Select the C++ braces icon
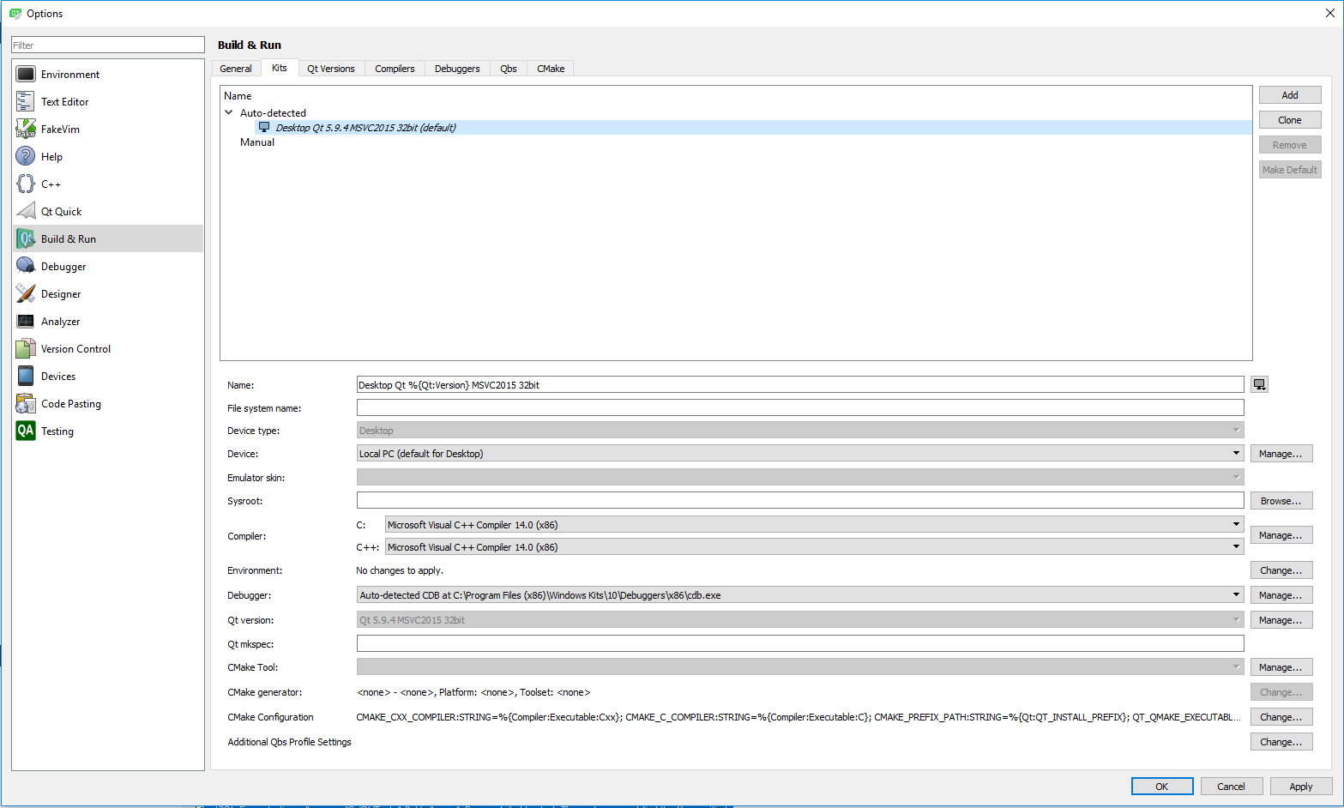1344x808 pixels. pyautogui.click(x=26, y=184)
